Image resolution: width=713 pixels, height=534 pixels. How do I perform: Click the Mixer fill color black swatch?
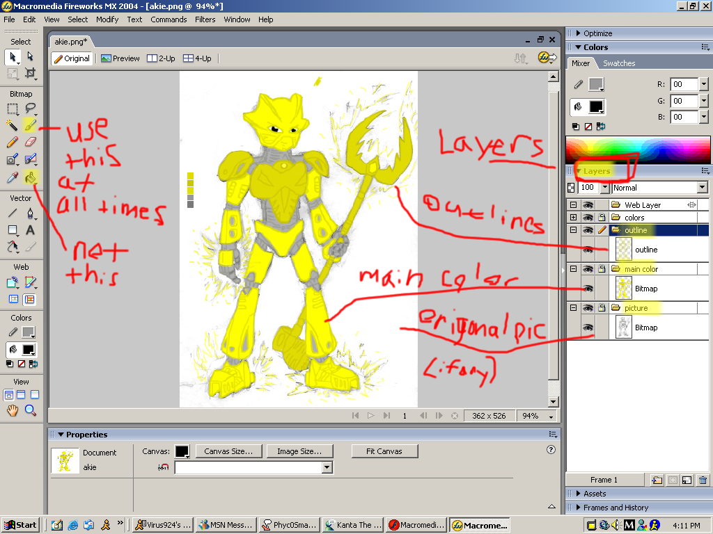(x=596, y=106)
